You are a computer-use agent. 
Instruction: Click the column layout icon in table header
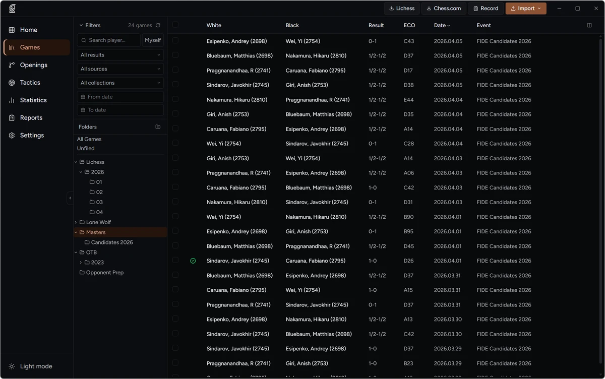[x=589, y=25]
